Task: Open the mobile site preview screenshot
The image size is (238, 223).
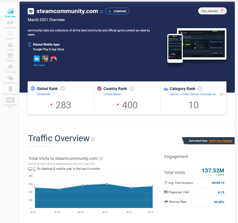Action: pos(175,48)
